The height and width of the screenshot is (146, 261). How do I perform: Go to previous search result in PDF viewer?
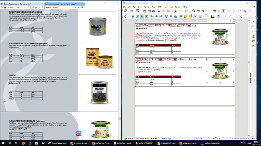(76, 7)
